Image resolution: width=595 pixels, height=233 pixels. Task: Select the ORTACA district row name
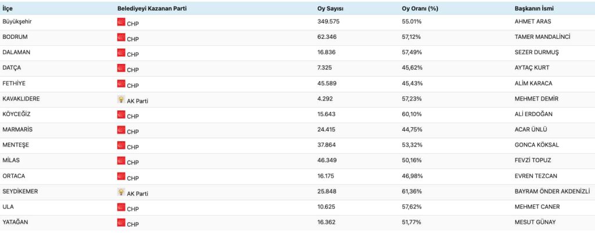[x=13, y=175]
